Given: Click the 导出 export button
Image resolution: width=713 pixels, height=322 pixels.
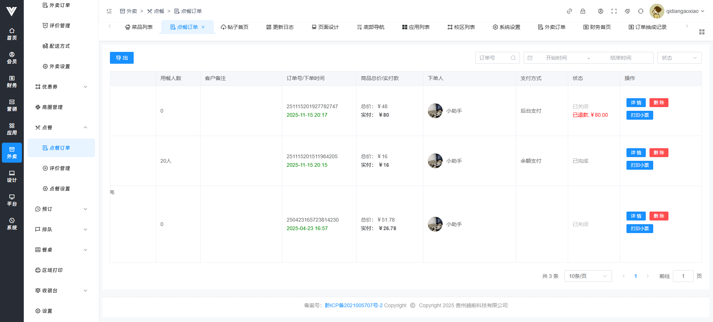Looking at the screenshot, I should [x=121, y=58].
